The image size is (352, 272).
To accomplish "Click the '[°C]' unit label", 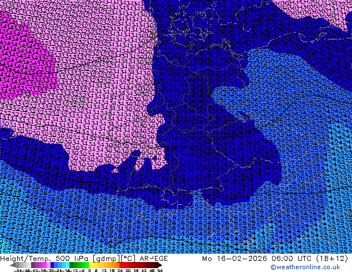I will point(128,259).
